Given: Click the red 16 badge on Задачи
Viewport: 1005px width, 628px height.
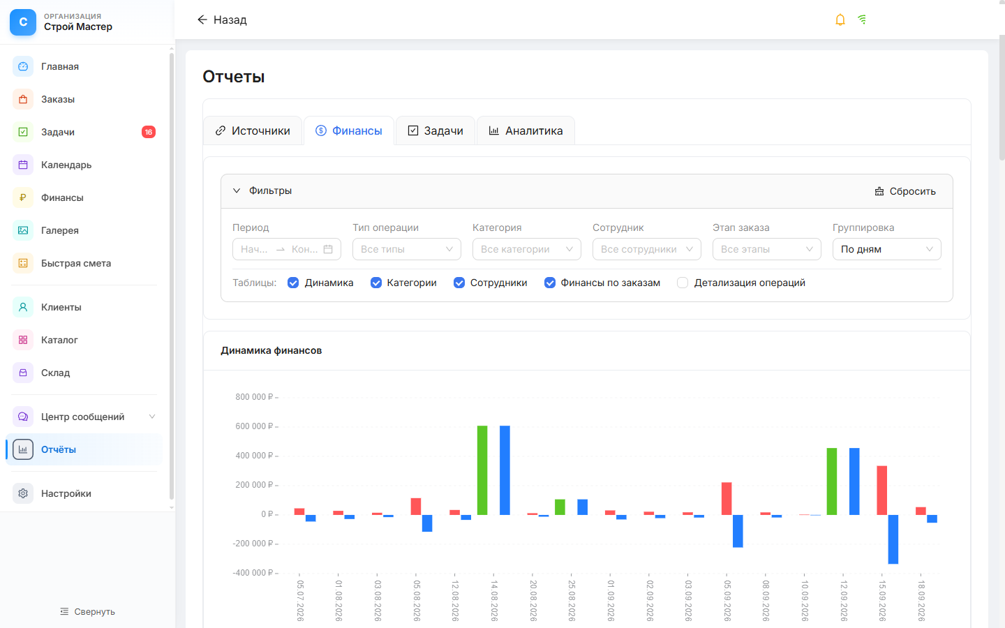Looking at the screenshot, I should point(149,132).
